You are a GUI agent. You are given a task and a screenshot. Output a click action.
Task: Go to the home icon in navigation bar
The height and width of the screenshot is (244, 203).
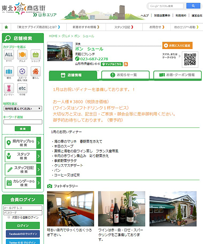click(6, 27)
